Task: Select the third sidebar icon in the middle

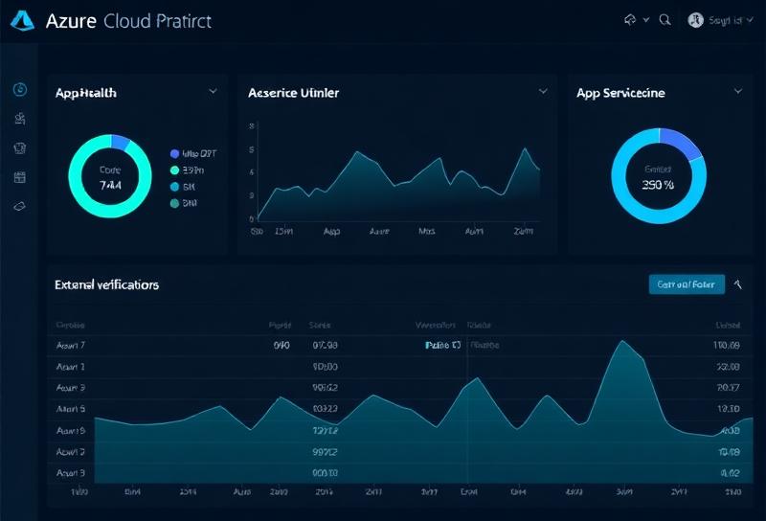Action: 20,148
